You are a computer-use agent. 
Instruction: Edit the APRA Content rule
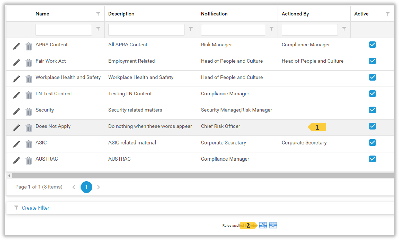[x=16, y=46]
